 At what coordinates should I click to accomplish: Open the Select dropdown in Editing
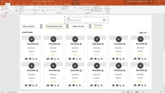pos(108,11)
